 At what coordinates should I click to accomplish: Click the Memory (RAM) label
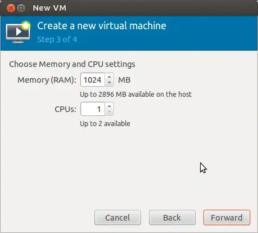point(47,80)
